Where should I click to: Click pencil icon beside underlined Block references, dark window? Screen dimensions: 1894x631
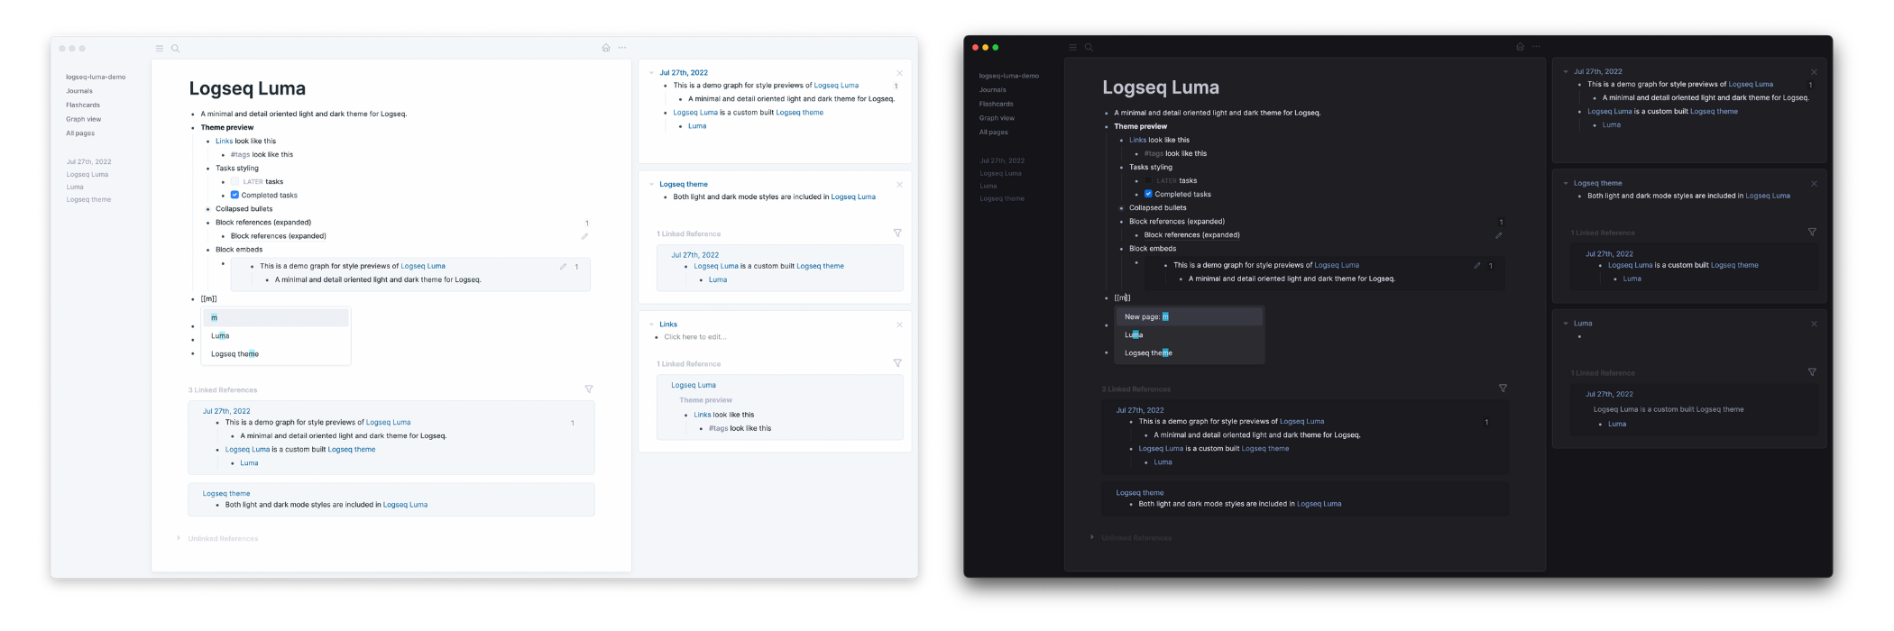pos(1499,235)
